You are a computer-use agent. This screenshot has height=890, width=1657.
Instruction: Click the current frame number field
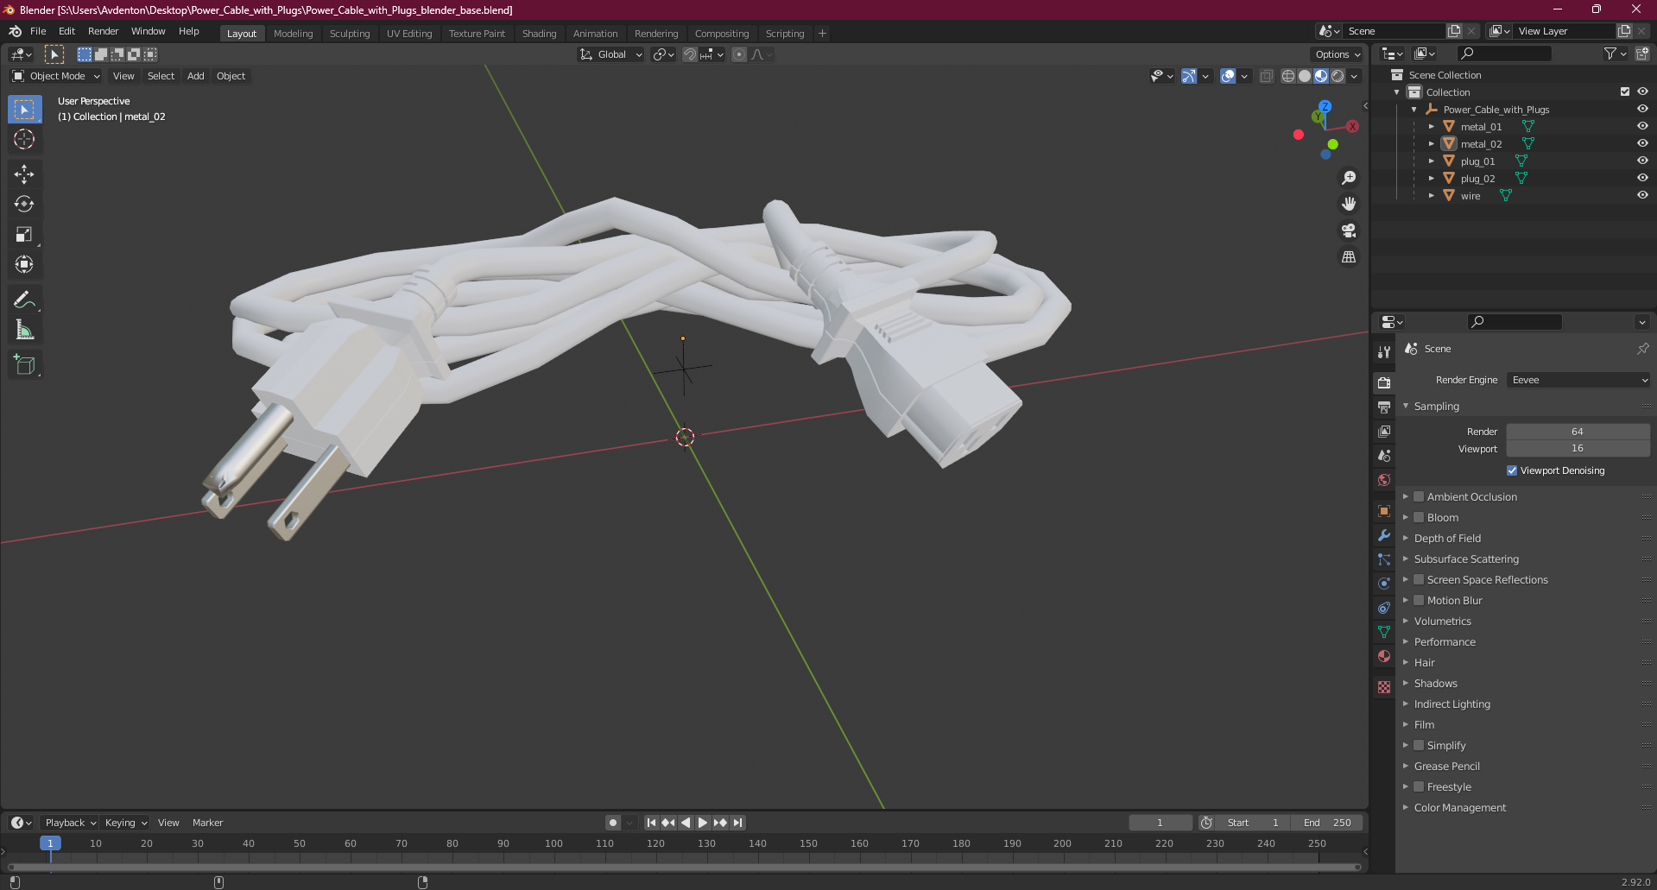1160,823
